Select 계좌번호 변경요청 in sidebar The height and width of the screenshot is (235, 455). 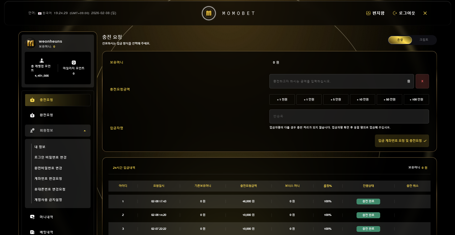(x=48, y=178)
